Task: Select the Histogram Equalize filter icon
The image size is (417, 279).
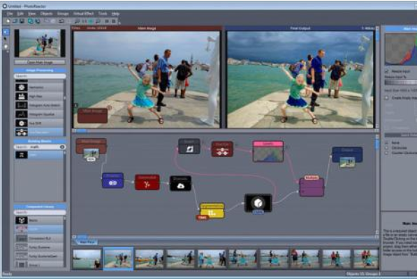Action: [21, 114]
